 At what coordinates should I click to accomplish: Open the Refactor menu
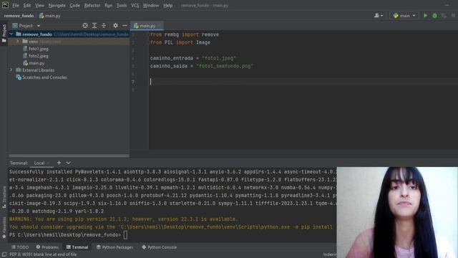92,5
